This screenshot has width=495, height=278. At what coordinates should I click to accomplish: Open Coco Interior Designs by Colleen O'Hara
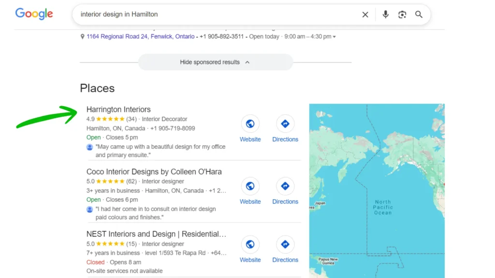154,172
